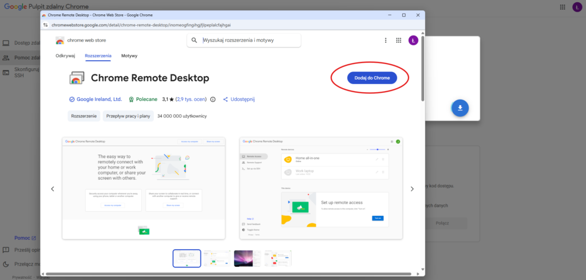The image size is (586, 280).
Task: Open Pomoc zdalna in background sidebar
Action: point(22,58)
